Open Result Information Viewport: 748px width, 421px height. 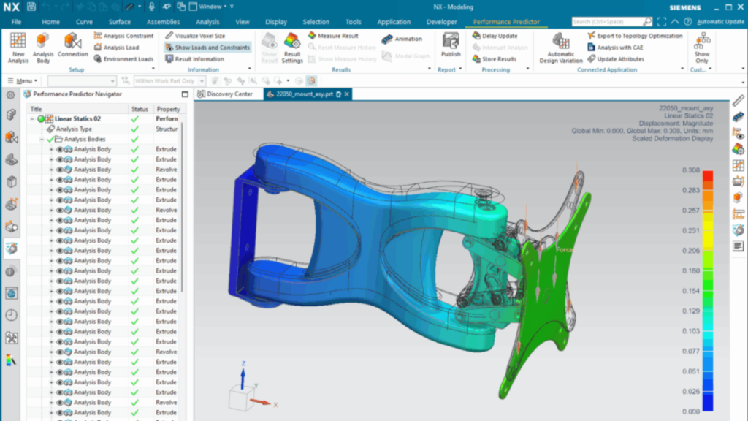(194, 59)
